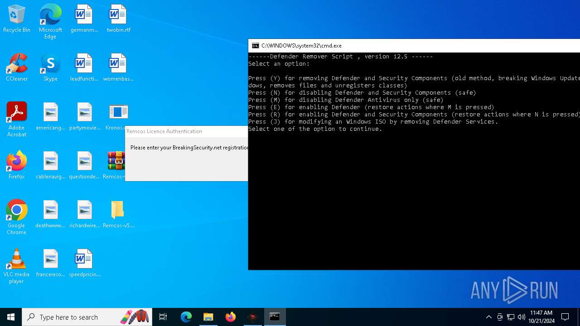Select the Remcos-v5 folder icon
Viewport: 580px width, 326px height.
tap(118, 215)
